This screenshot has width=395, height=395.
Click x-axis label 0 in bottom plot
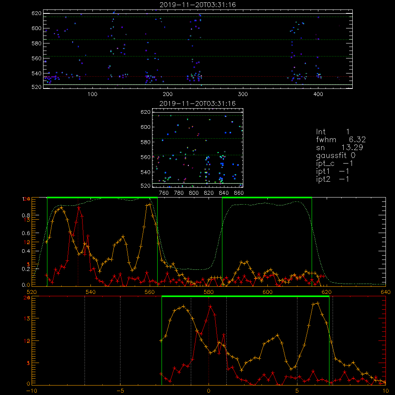209,391
